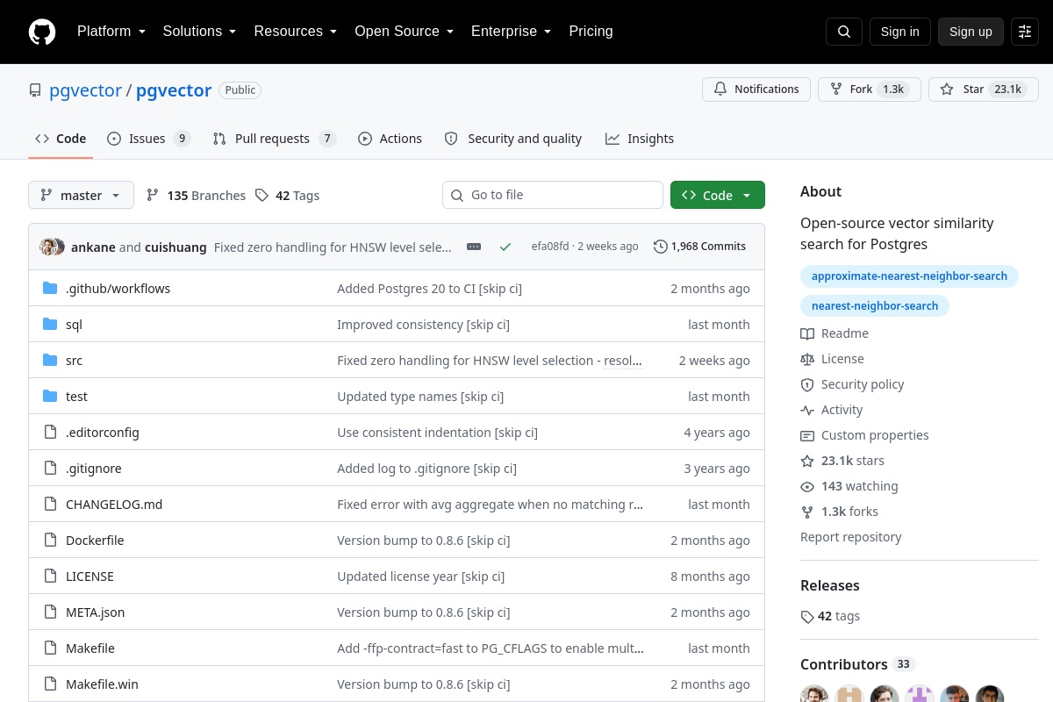Expand the Enterprise menu
The width and height of the screenshot is (1053, 702).
point(511,32)
